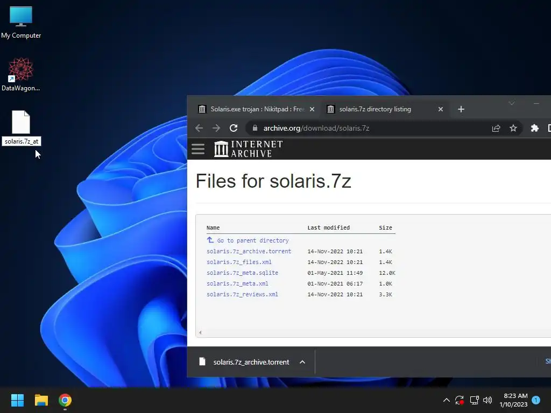
Task: Expand solaris.7z_archive.torrent download options
Action: pyautogui.click(x=302, y=362)
